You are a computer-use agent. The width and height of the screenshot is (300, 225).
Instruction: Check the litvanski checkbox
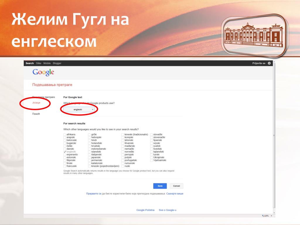pos(123,143)
